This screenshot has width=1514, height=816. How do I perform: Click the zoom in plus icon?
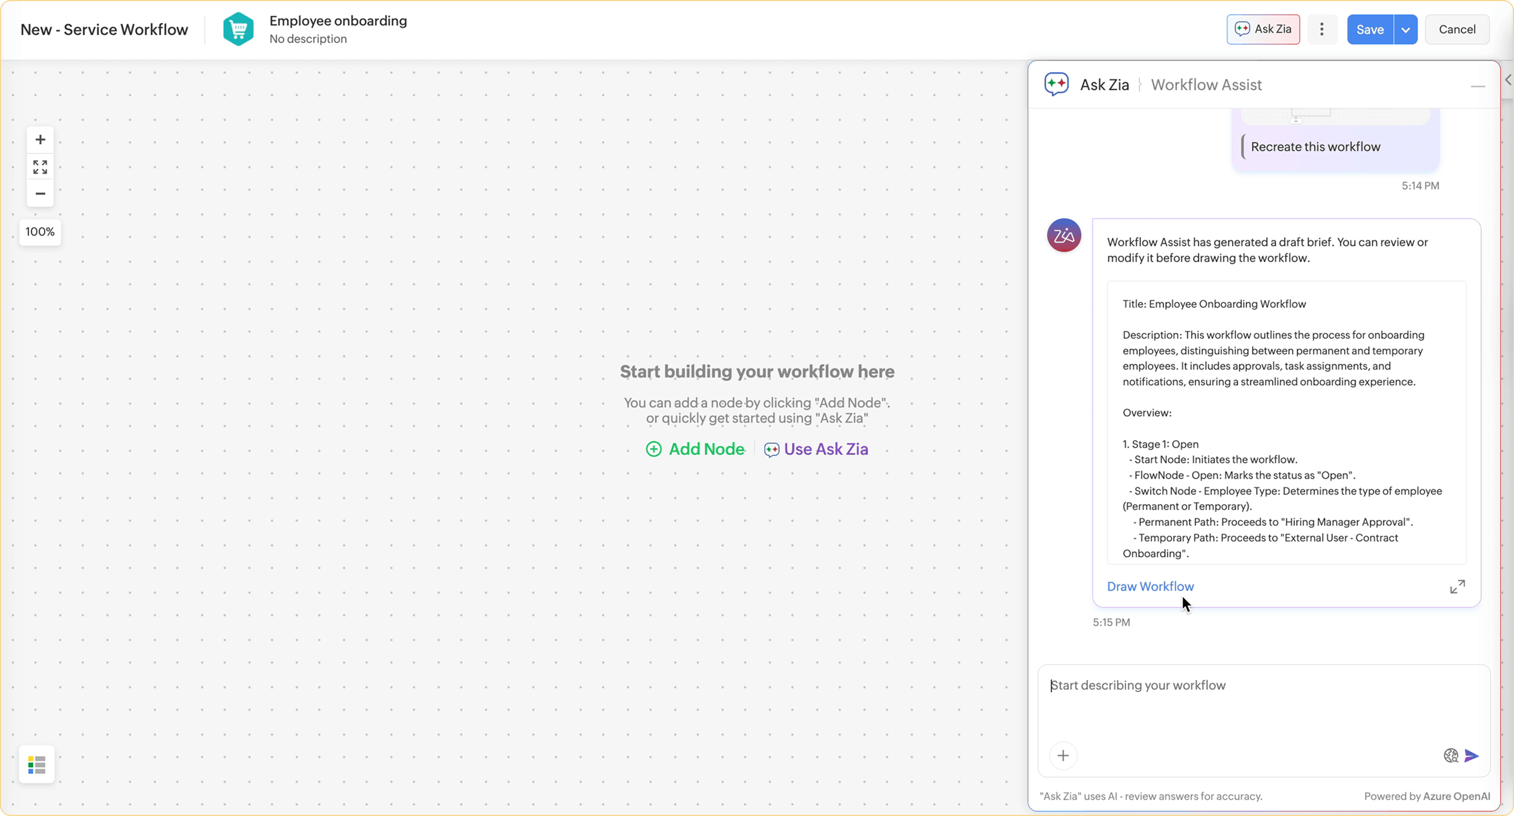click(40, 140)
